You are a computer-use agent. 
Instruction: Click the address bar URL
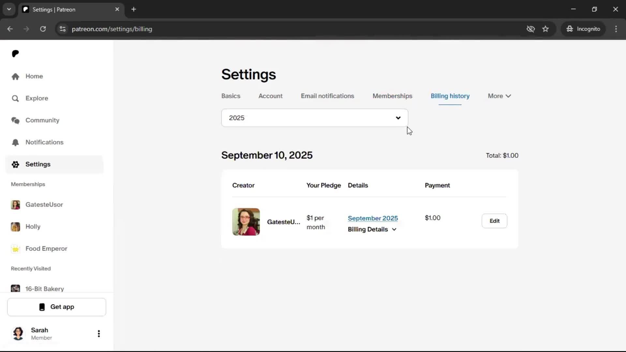[x=112, y=29]
